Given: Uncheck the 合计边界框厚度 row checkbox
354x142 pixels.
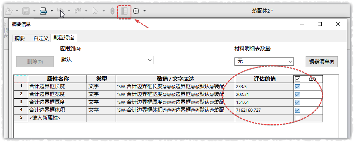Looking at the screenshot, I should pyautogui.click(x=298, y=103).
